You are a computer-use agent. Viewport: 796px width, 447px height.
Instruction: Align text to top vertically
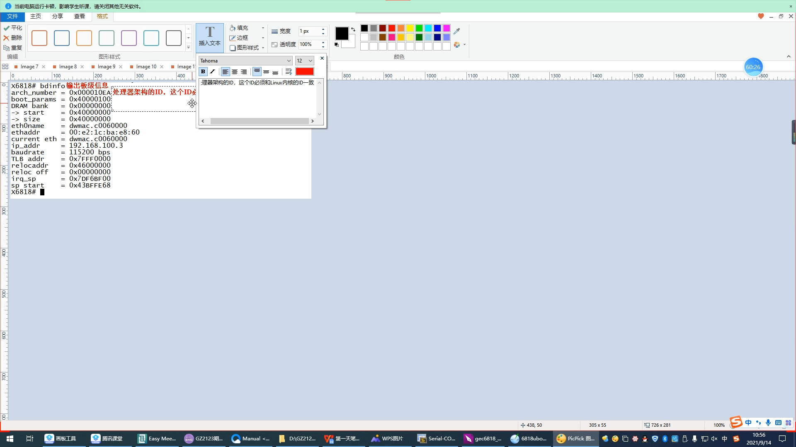coord(257,72)
